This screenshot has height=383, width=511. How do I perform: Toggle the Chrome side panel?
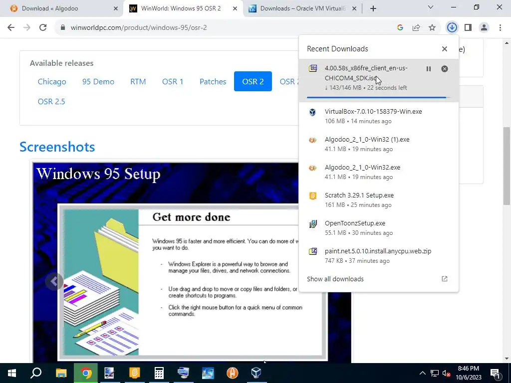(468, 28)
